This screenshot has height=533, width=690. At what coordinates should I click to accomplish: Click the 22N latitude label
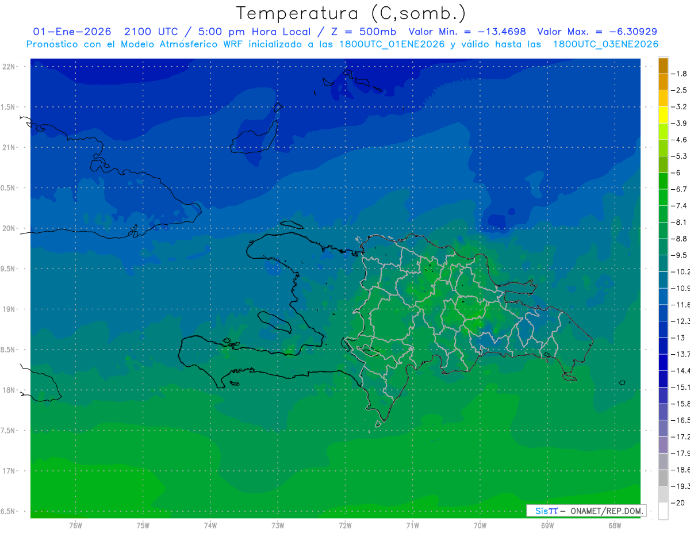[x=9, y=67]
